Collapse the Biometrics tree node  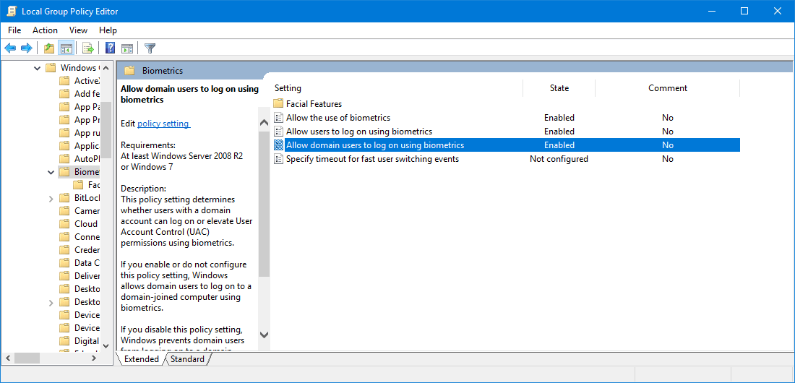click(x=51, y=172)
